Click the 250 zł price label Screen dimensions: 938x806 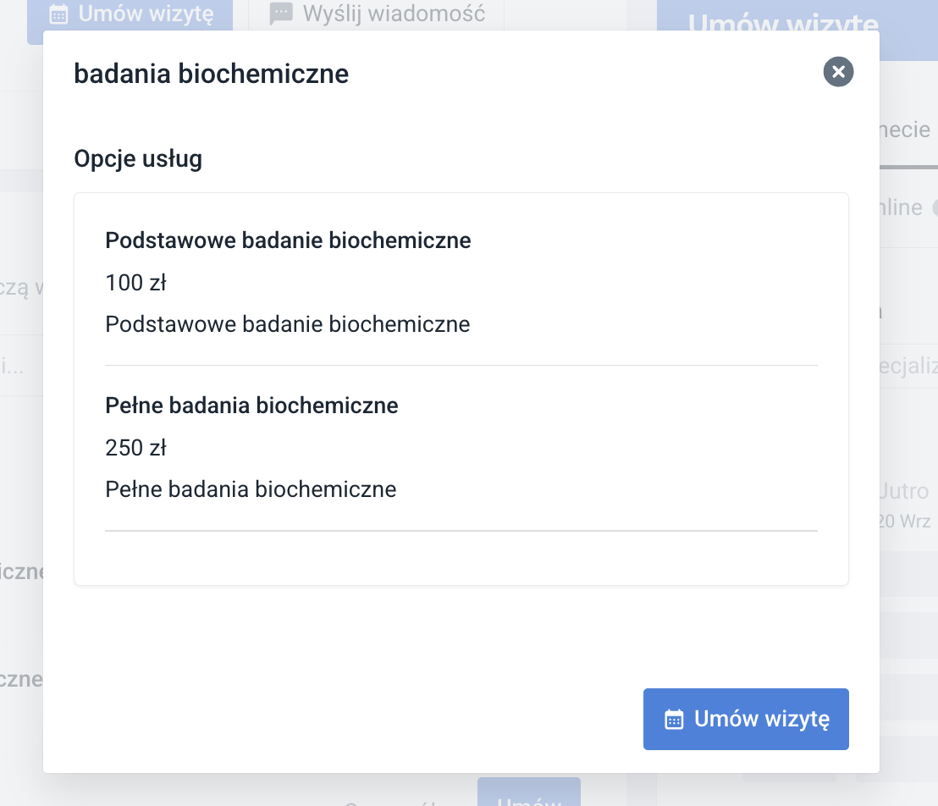(x=135, y=447)
